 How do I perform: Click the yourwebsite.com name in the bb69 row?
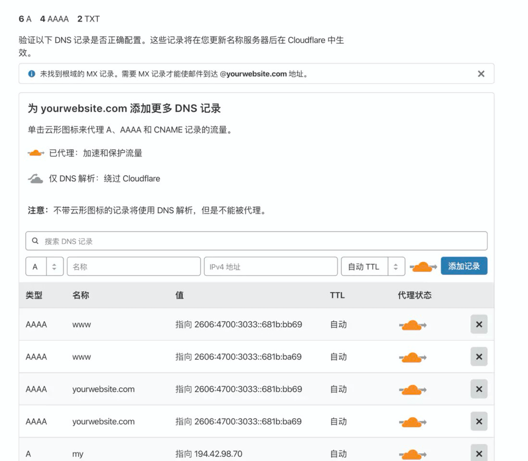tap(103, 389)
